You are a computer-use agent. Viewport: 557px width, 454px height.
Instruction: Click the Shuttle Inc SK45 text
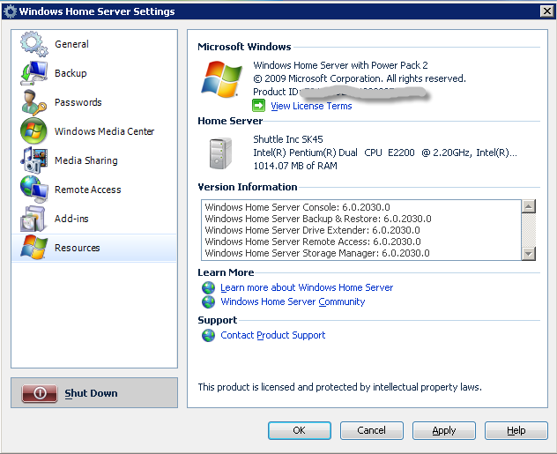(x=288, y=139)
